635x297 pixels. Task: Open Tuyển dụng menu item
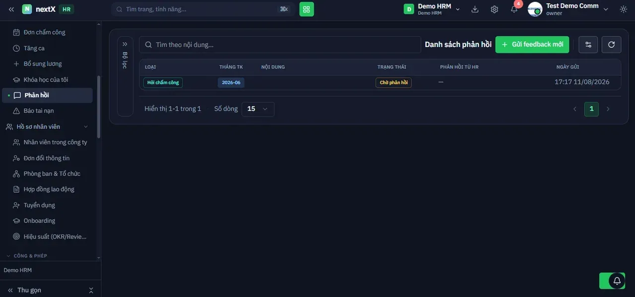tap(47, 205)
